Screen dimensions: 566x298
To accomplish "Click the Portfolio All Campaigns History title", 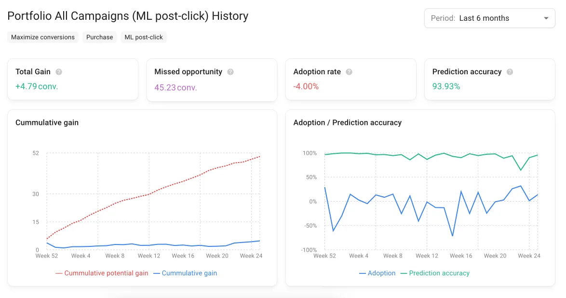I will click(x=128, y=16).
